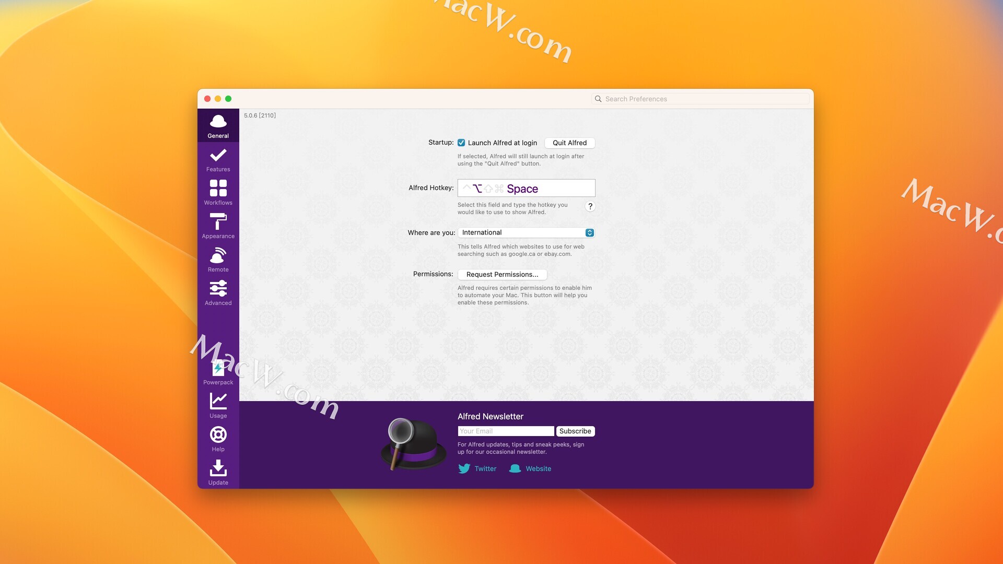Image resolution: width=1003 pixels, height=564 pixels.
Task: Click Request Permissions button
Action: 502,274
